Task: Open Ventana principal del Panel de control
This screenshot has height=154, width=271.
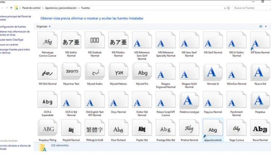Action: (15, 18)
